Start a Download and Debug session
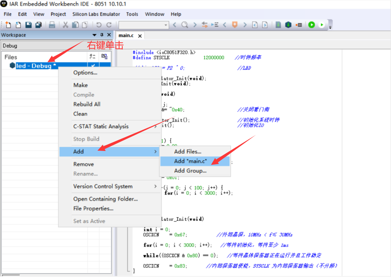Screen dimensions: 391x277 tap(311, 25)
